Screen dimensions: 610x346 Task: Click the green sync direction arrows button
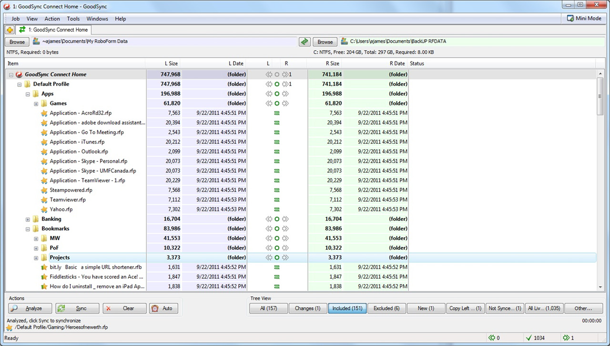305,42
